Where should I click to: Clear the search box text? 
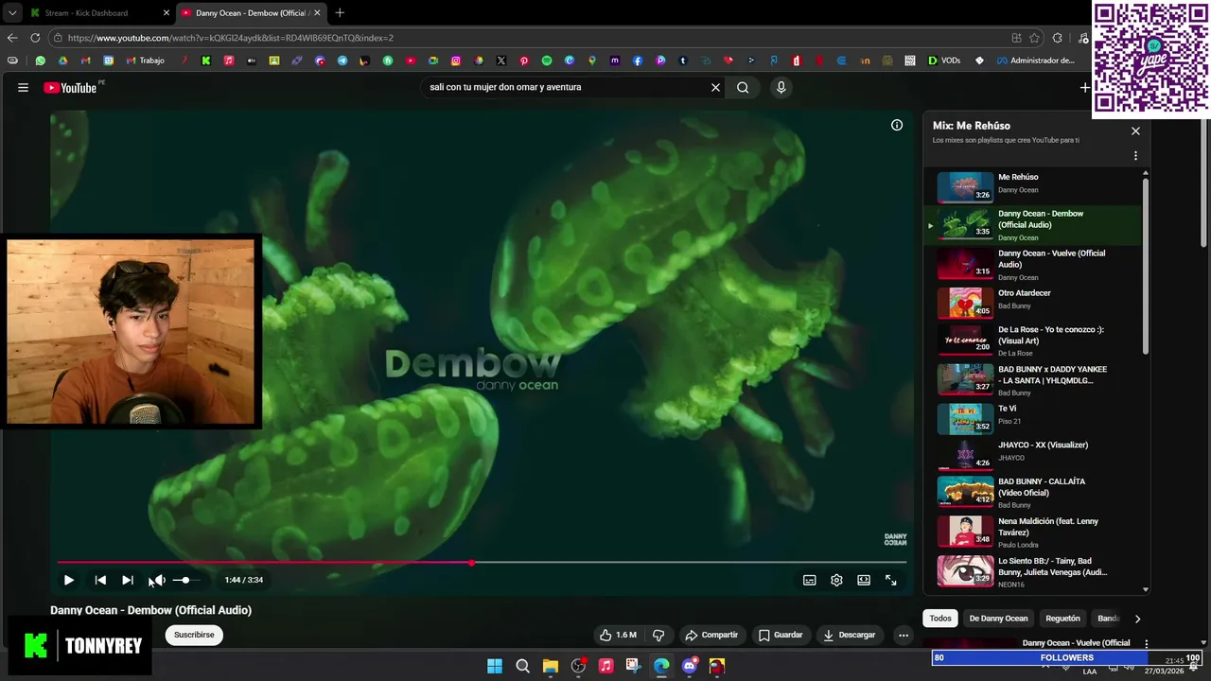[715, 87]
